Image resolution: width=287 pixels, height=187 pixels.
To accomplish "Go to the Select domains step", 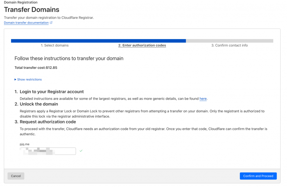I will click(55, 45).
